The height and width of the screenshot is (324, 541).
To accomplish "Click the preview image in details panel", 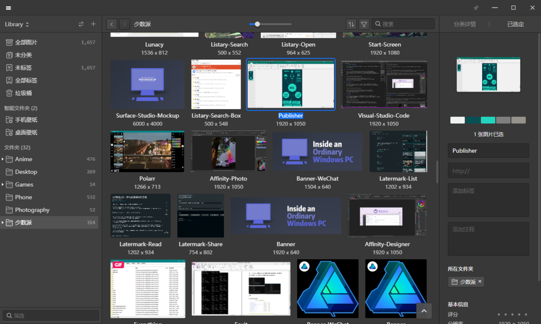I will 488,74.
